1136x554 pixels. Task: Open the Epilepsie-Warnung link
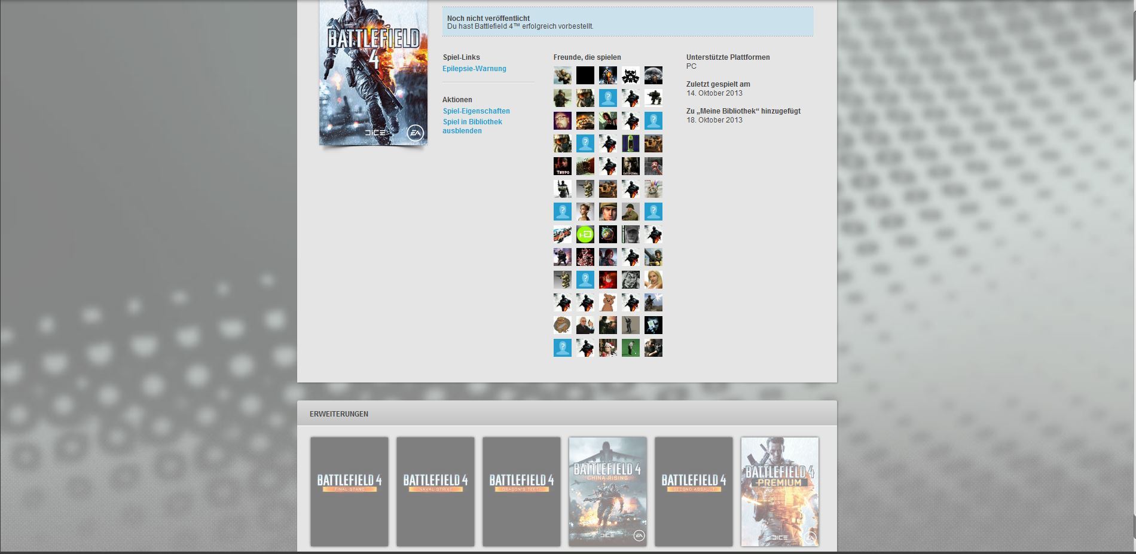tap(474, 69)
